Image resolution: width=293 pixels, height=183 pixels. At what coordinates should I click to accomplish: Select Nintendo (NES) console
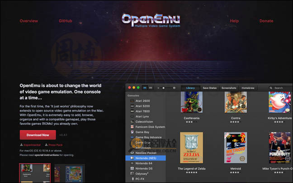pyautogui.click(x=146, y=158)
